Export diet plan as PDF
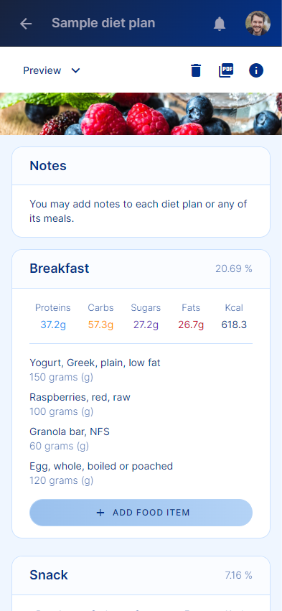 coord(226,70)
